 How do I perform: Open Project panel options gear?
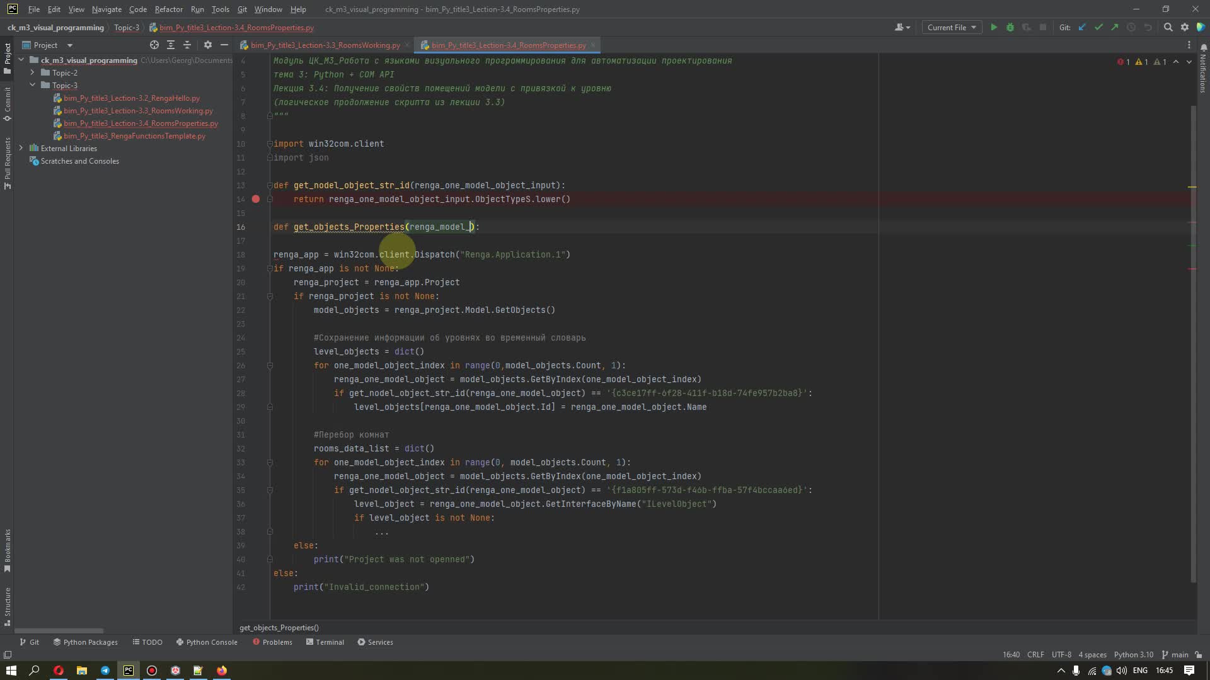tap(208, 45)
